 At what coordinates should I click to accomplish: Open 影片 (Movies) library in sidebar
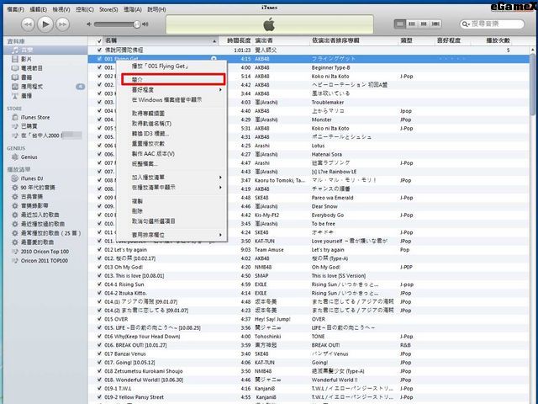pos(28,60)
